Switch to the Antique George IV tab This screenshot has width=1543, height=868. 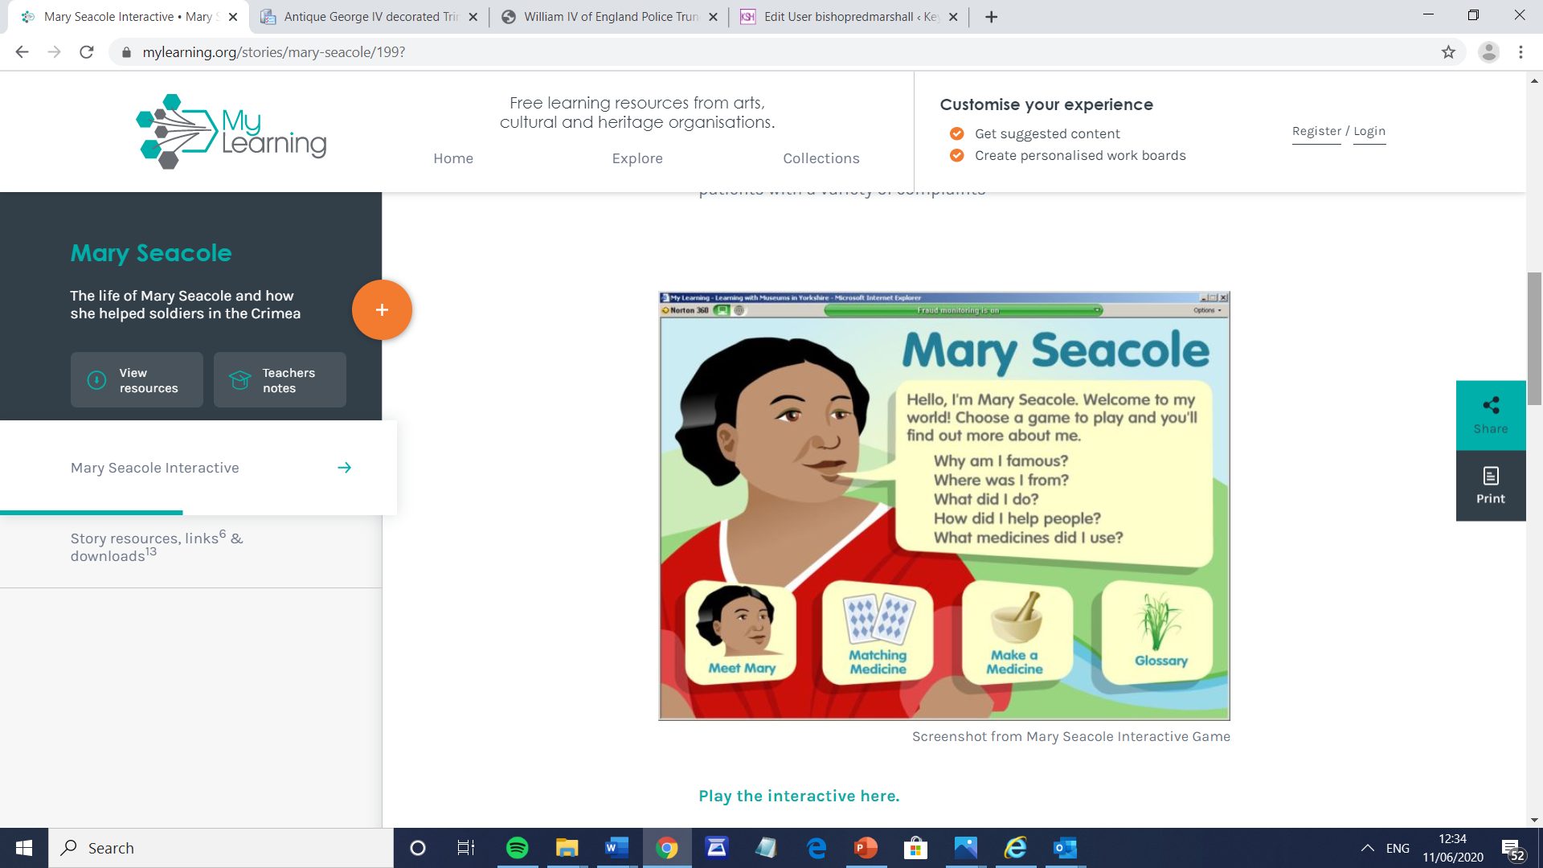[x=369, y=17]
